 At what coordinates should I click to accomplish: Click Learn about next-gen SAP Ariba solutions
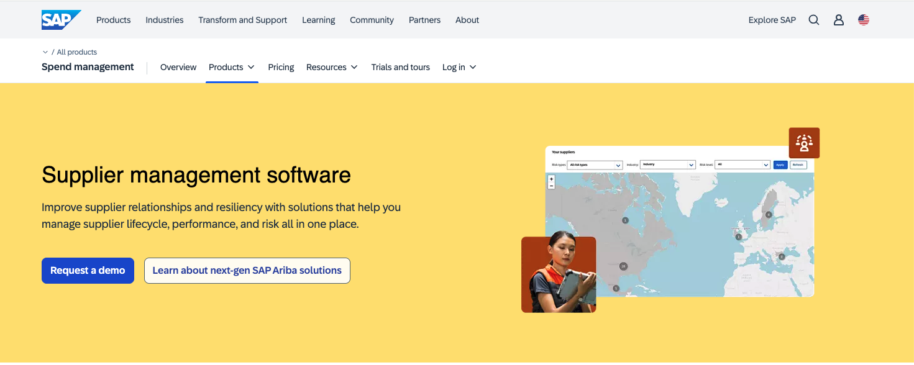pos(247,271)
